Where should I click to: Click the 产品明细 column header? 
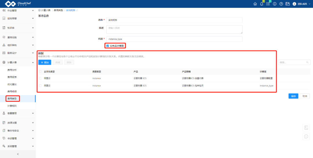tap(186, 72)
